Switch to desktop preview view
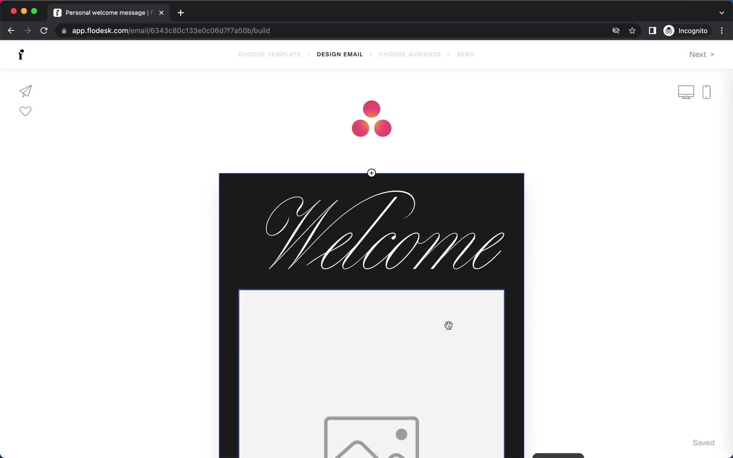The width and height of the screenshot is (733, 458). [686, 91]
